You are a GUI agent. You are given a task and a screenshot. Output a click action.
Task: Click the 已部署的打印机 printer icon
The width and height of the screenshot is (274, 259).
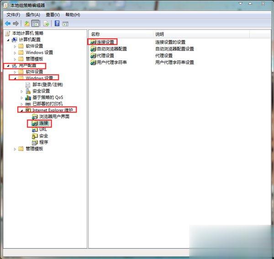click(28, 104)
